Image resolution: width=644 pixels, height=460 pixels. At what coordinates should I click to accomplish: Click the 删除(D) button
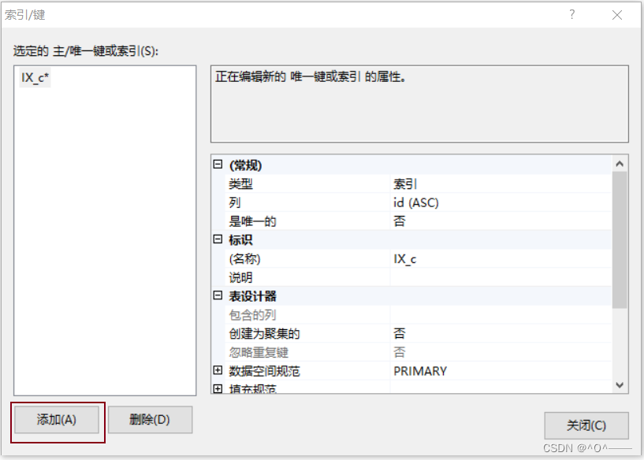tap(150, 420)
